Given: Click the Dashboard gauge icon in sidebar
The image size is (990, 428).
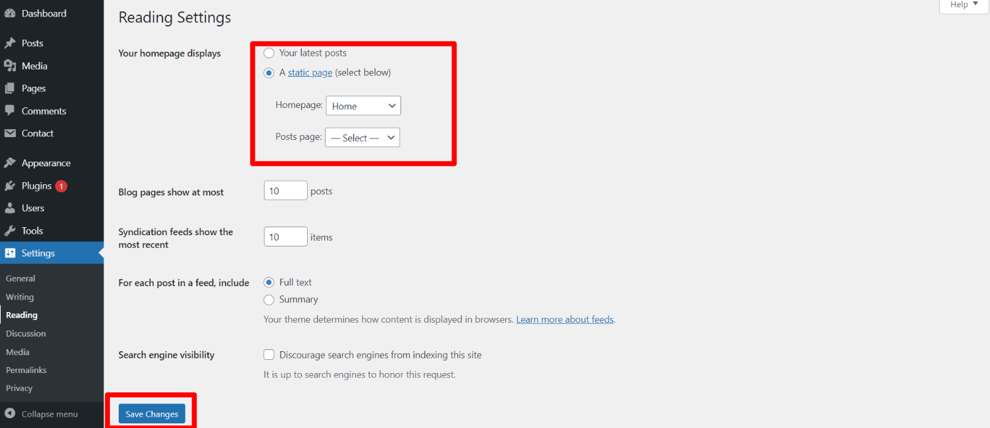Looking at the screenshot, I should (x=10, y=13).
